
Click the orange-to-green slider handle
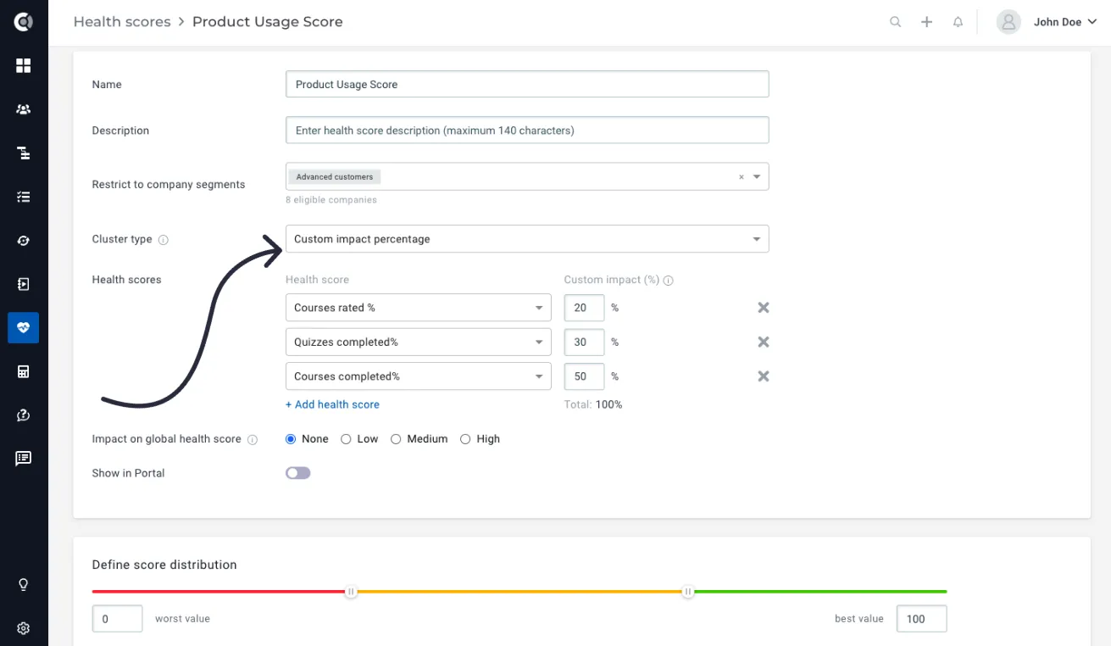coord(688,592)
